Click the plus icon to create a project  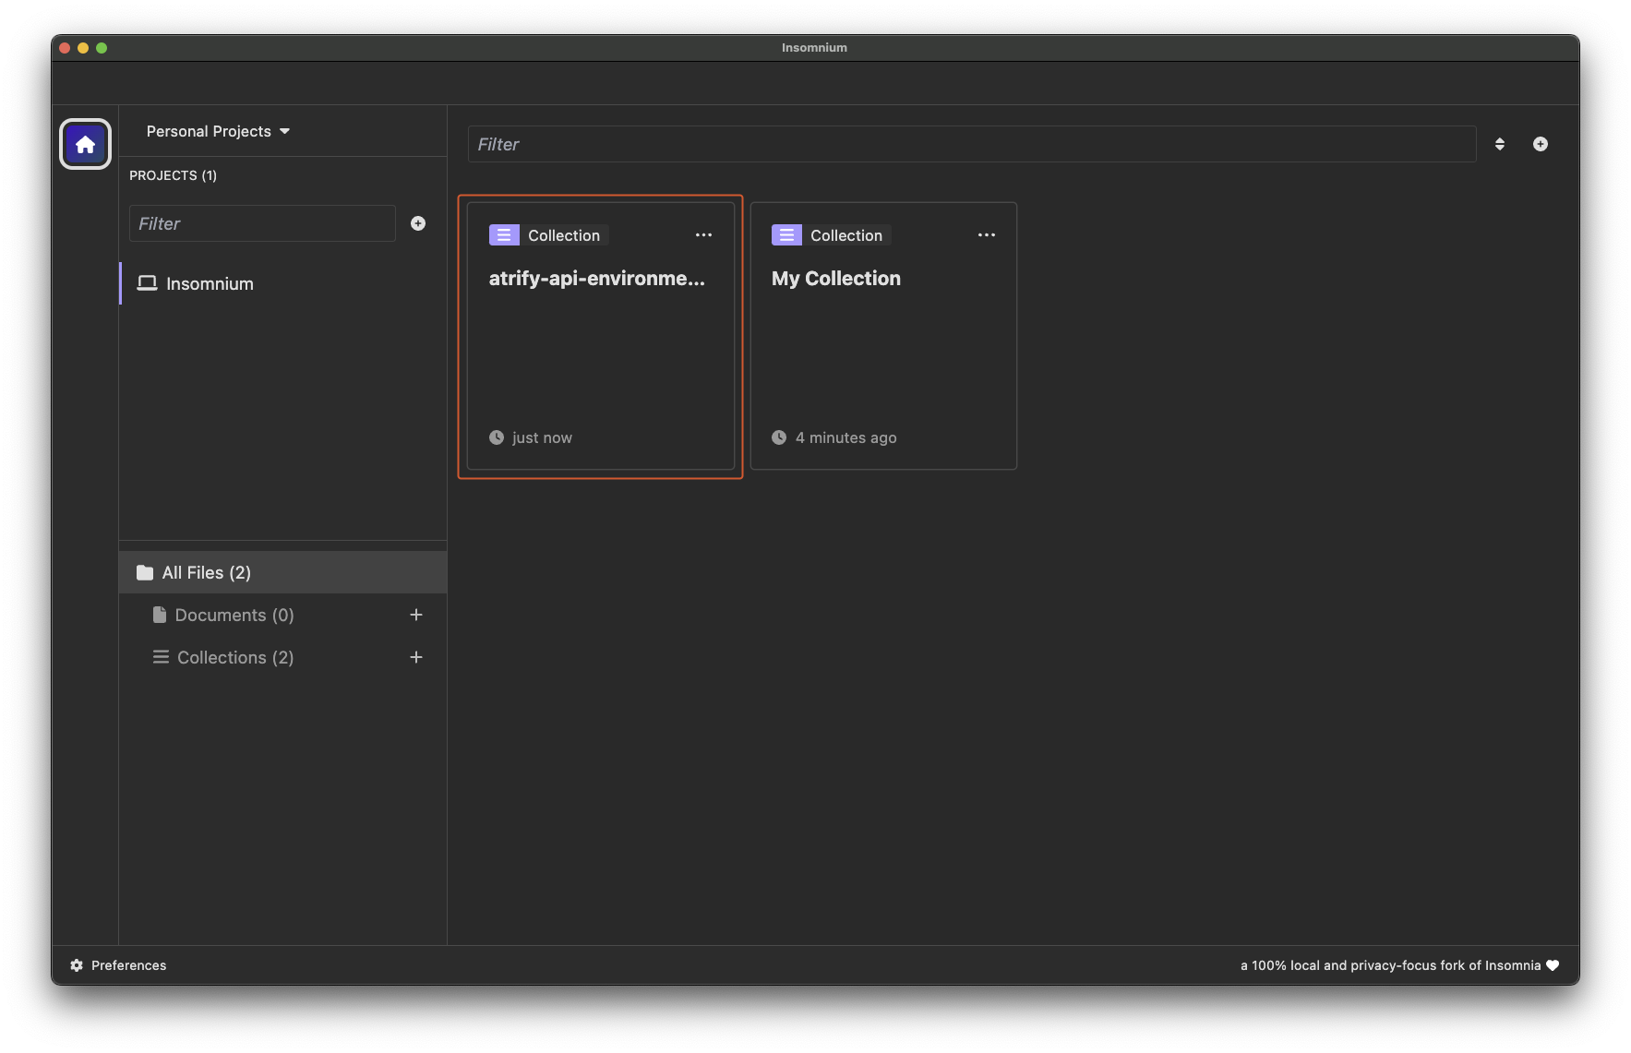click(418, 223)
